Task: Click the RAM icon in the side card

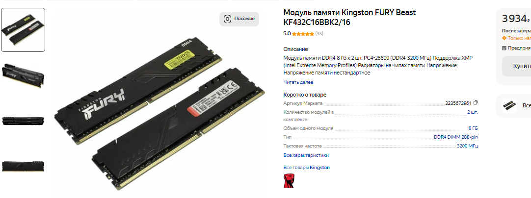Action: pyautogui.click(x=509, y=105)
